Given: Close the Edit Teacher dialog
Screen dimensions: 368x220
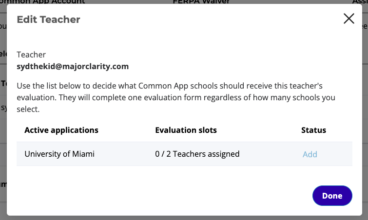Looking at the screenshot, I should pyautogui.click(x=349, y=19).
